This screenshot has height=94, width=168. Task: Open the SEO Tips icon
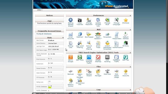pos(126,57)
